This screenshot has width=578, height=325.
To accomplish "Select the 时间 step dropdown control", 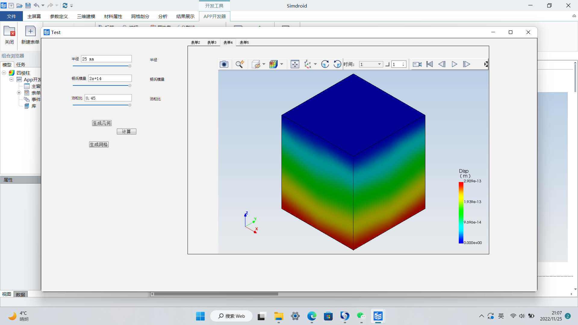I will click(x=369, y=64).
